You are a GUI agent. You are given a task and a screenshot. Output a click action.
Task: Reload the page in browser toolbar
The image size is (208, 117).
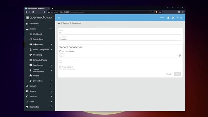[33, 12]
